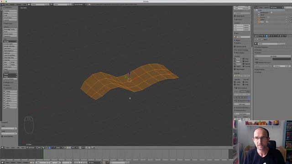
Task: Open the Merge dropdown
Action: [10, 77]
